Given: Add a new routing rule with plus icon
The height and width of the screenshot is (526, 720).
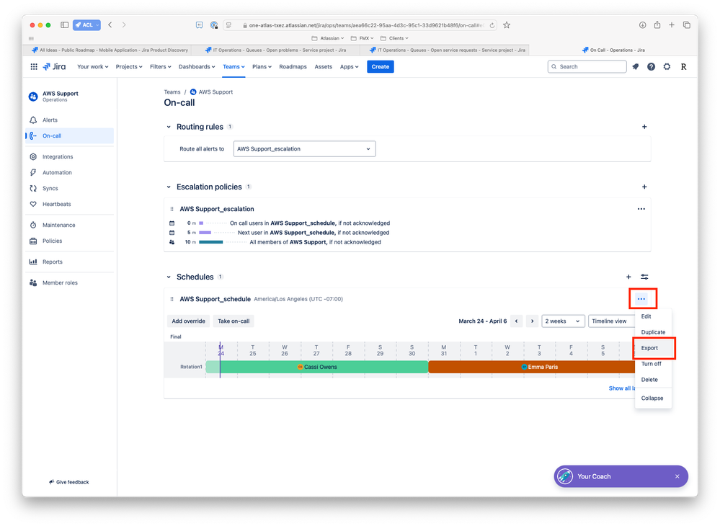Looking at the screenshot, I should coord(644,127).
